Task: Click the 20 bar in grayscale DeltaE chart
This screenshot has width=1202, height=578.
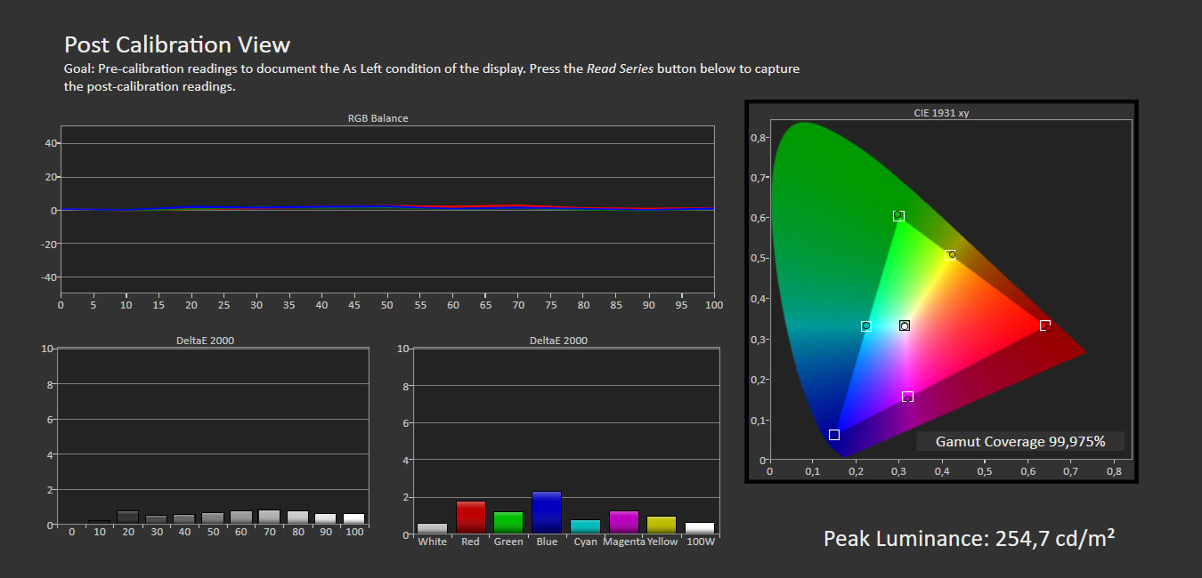Action: [x=127, y=518]
